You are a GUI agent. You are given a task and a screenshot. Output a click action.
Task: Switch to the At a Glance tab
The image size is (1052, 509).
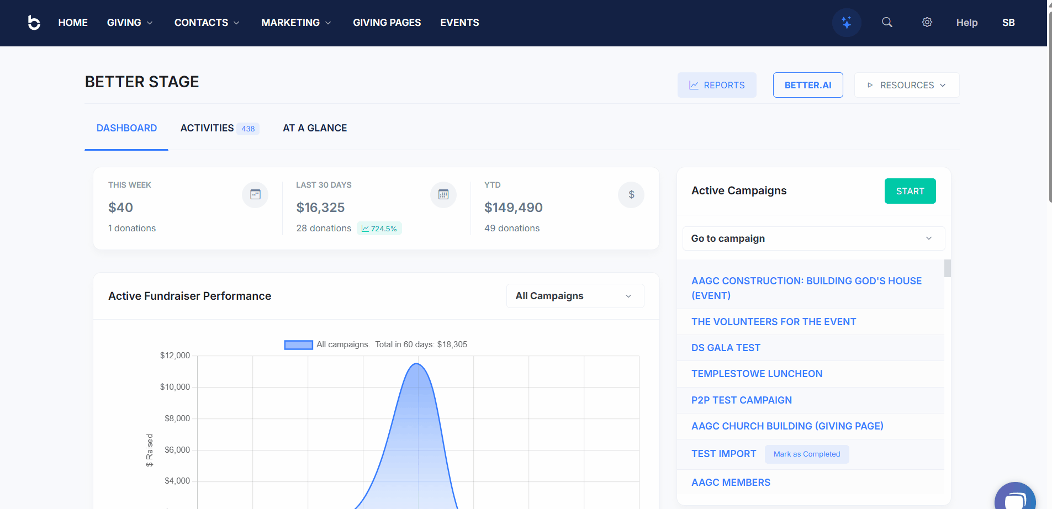pos(315,128)
